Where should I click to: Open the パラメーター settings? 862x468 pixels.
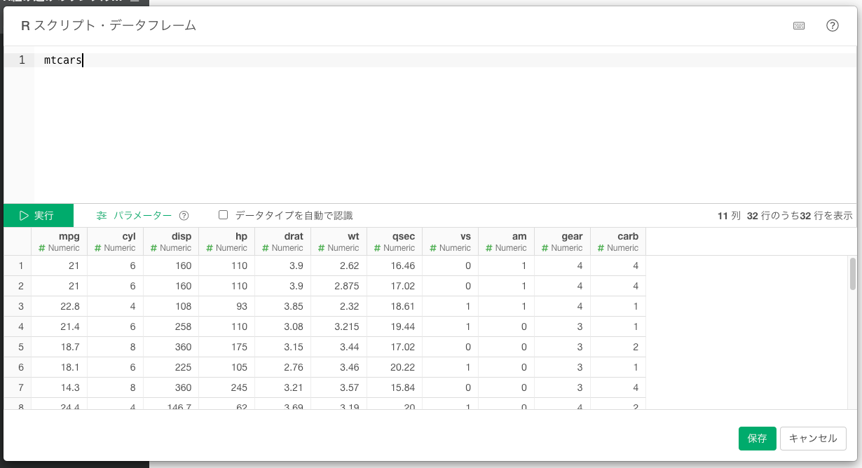pos(135,216)
